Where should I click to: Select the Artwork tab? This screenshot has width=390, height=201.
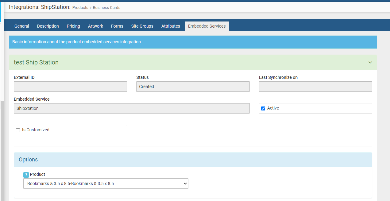pos(95,26)
